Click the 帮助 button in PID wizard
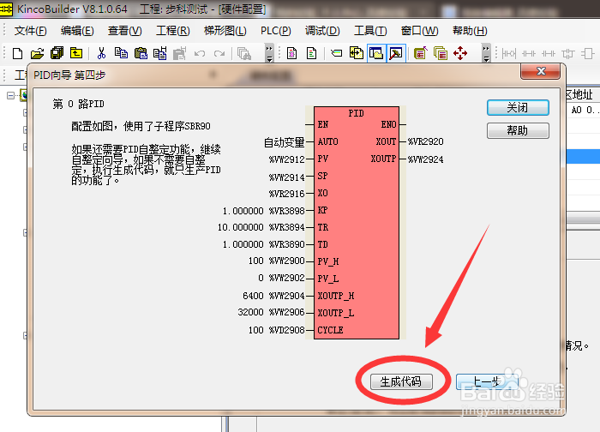 tap(518, 130)
